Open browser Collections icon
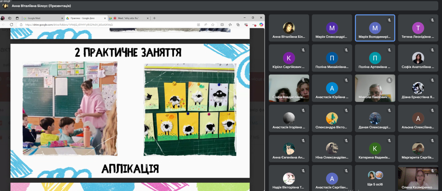 [x=238, y=24]
